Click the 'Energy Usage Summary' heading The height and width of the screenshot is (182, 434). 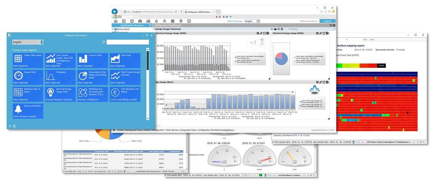[x=168, y=29]
